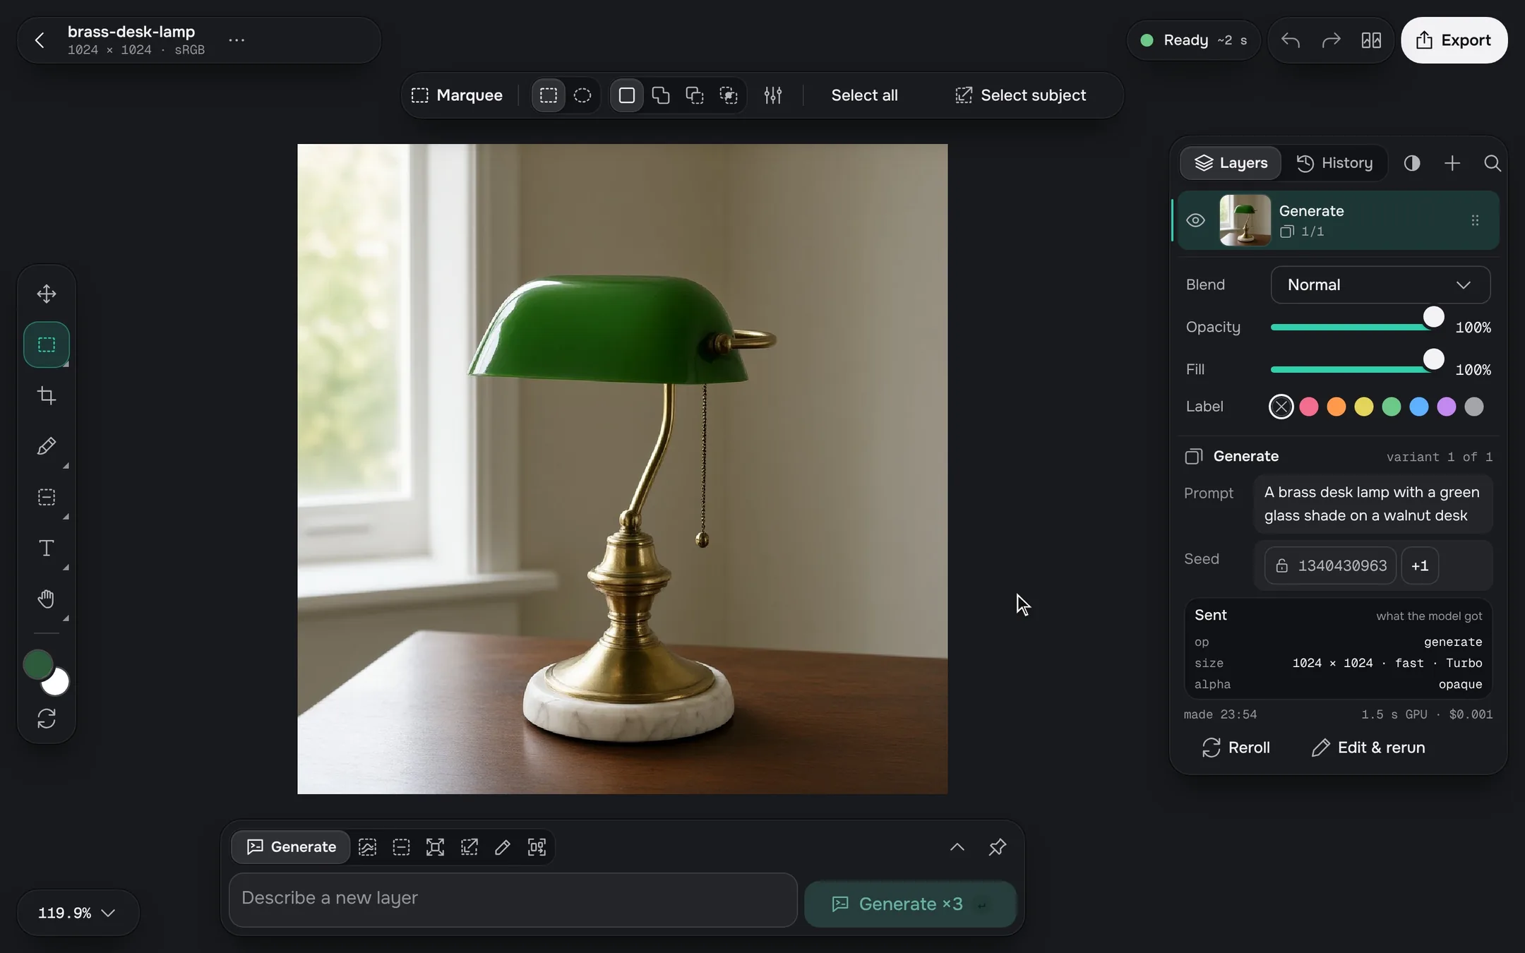1525x953 pixels.
Task: Open marquee settings sliders icon
Action: 773,95
